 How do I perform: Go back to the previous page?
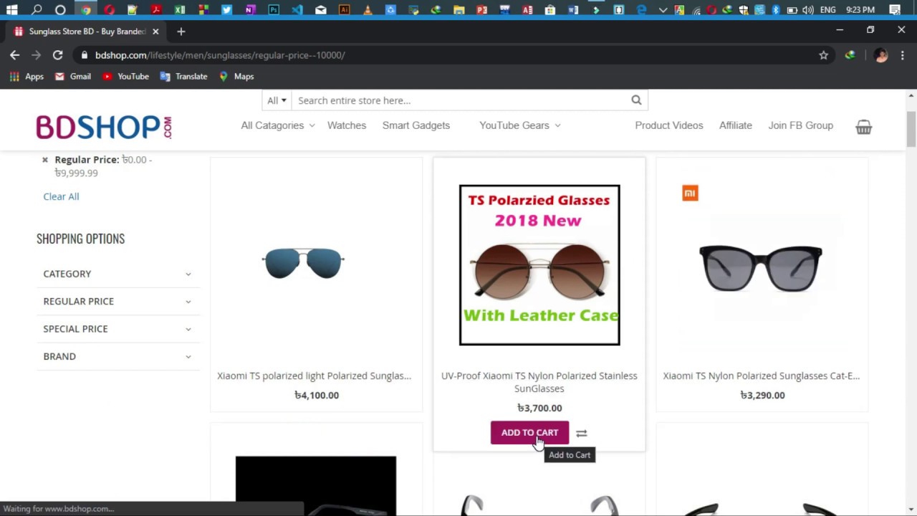click(14, 55)
